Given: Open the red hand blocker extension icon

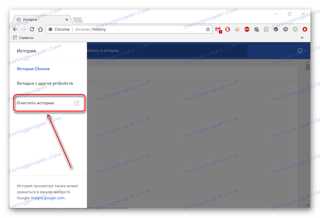Looking at the screenshot, I should click(228, 29).
